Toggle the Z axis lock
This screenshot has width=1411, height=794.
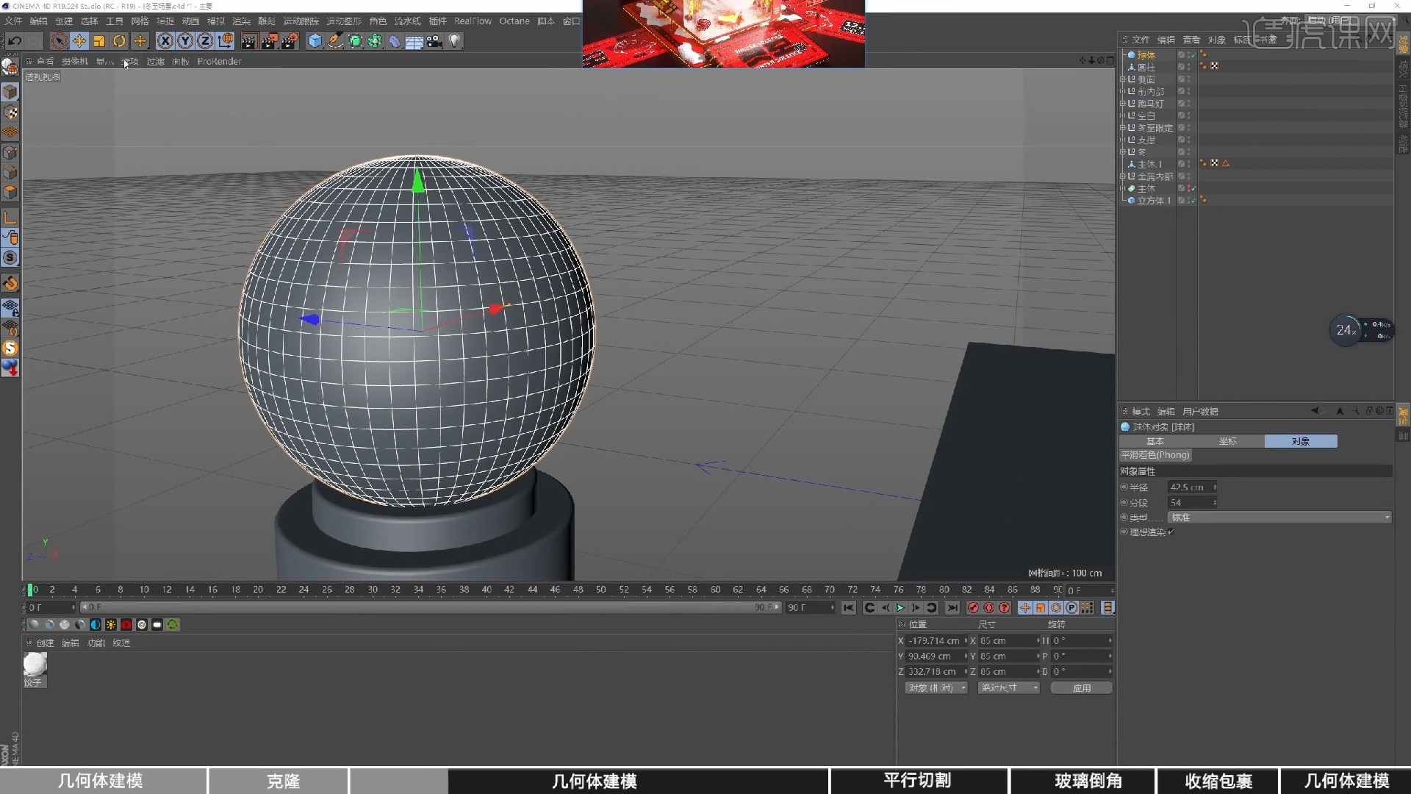click(205, 41)
